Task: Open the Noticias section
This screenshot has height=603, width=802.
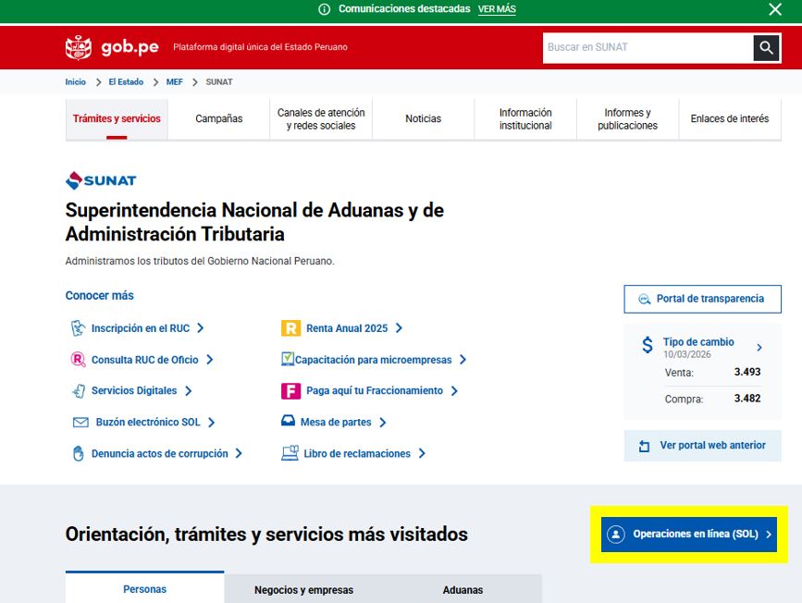Action: tap(423, 118)
